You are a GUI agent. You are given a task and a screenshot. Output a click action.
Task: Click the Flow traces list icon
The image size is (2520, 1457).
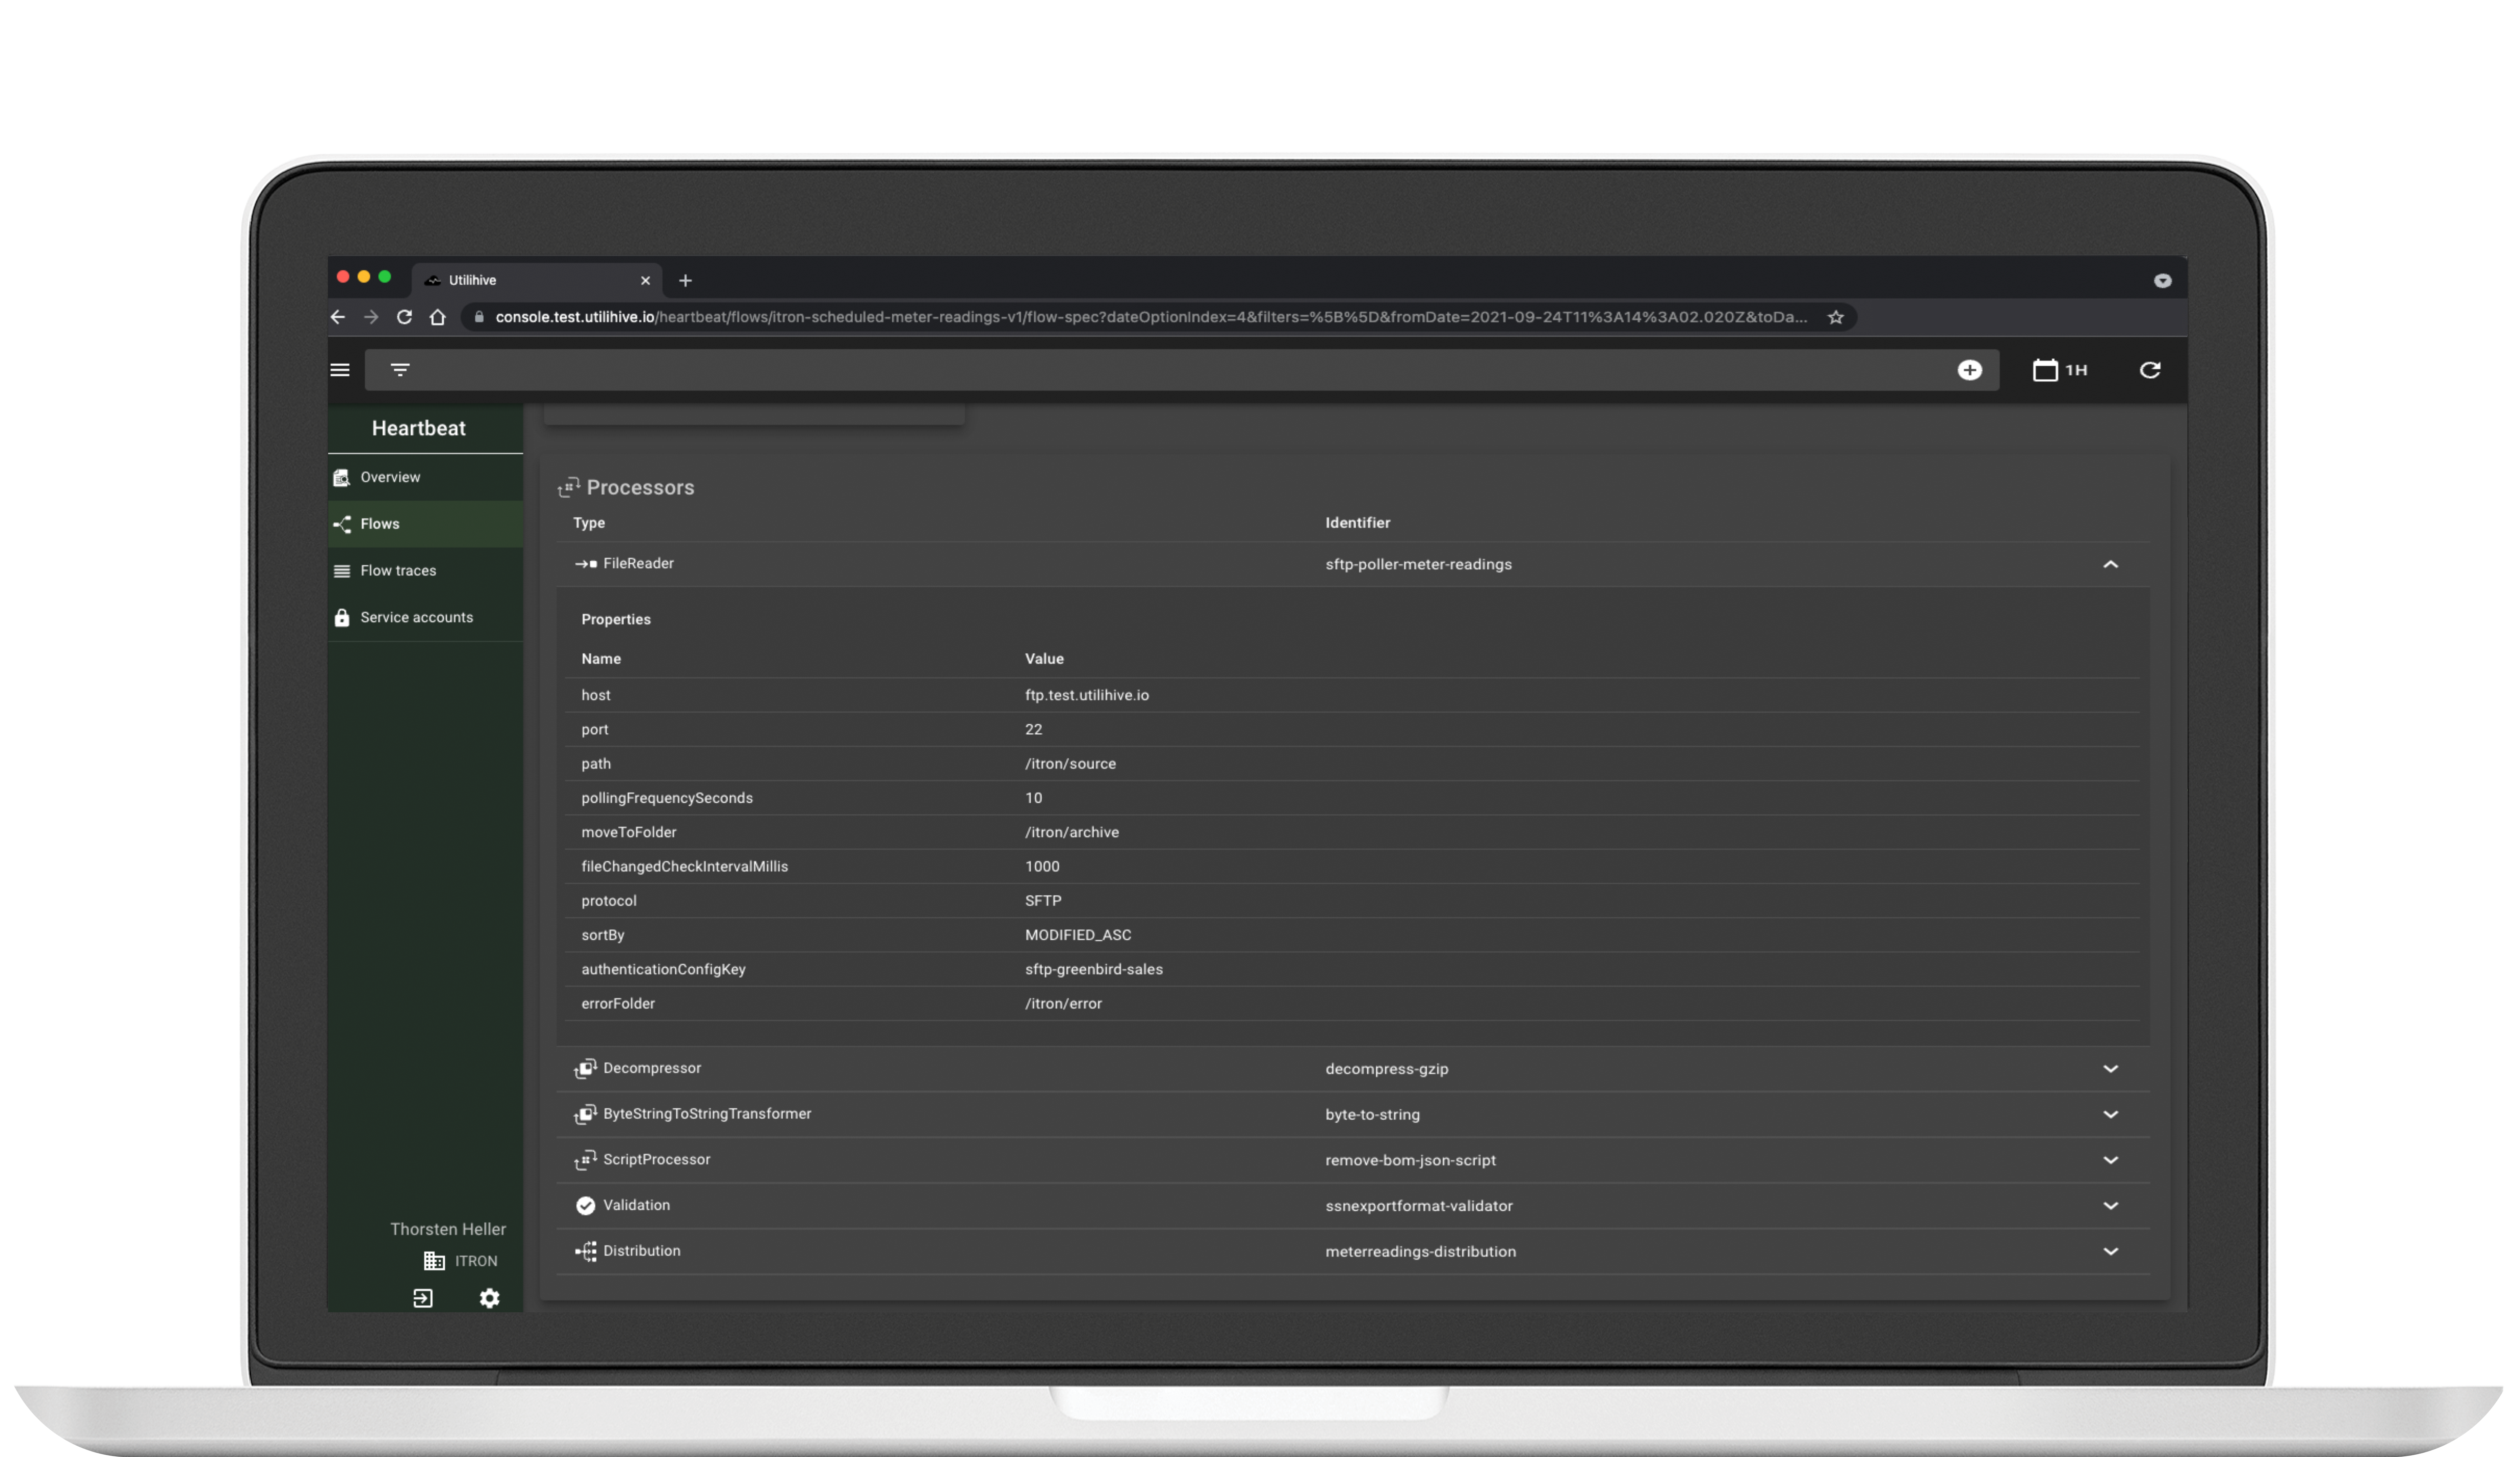[x=342, y=571]
